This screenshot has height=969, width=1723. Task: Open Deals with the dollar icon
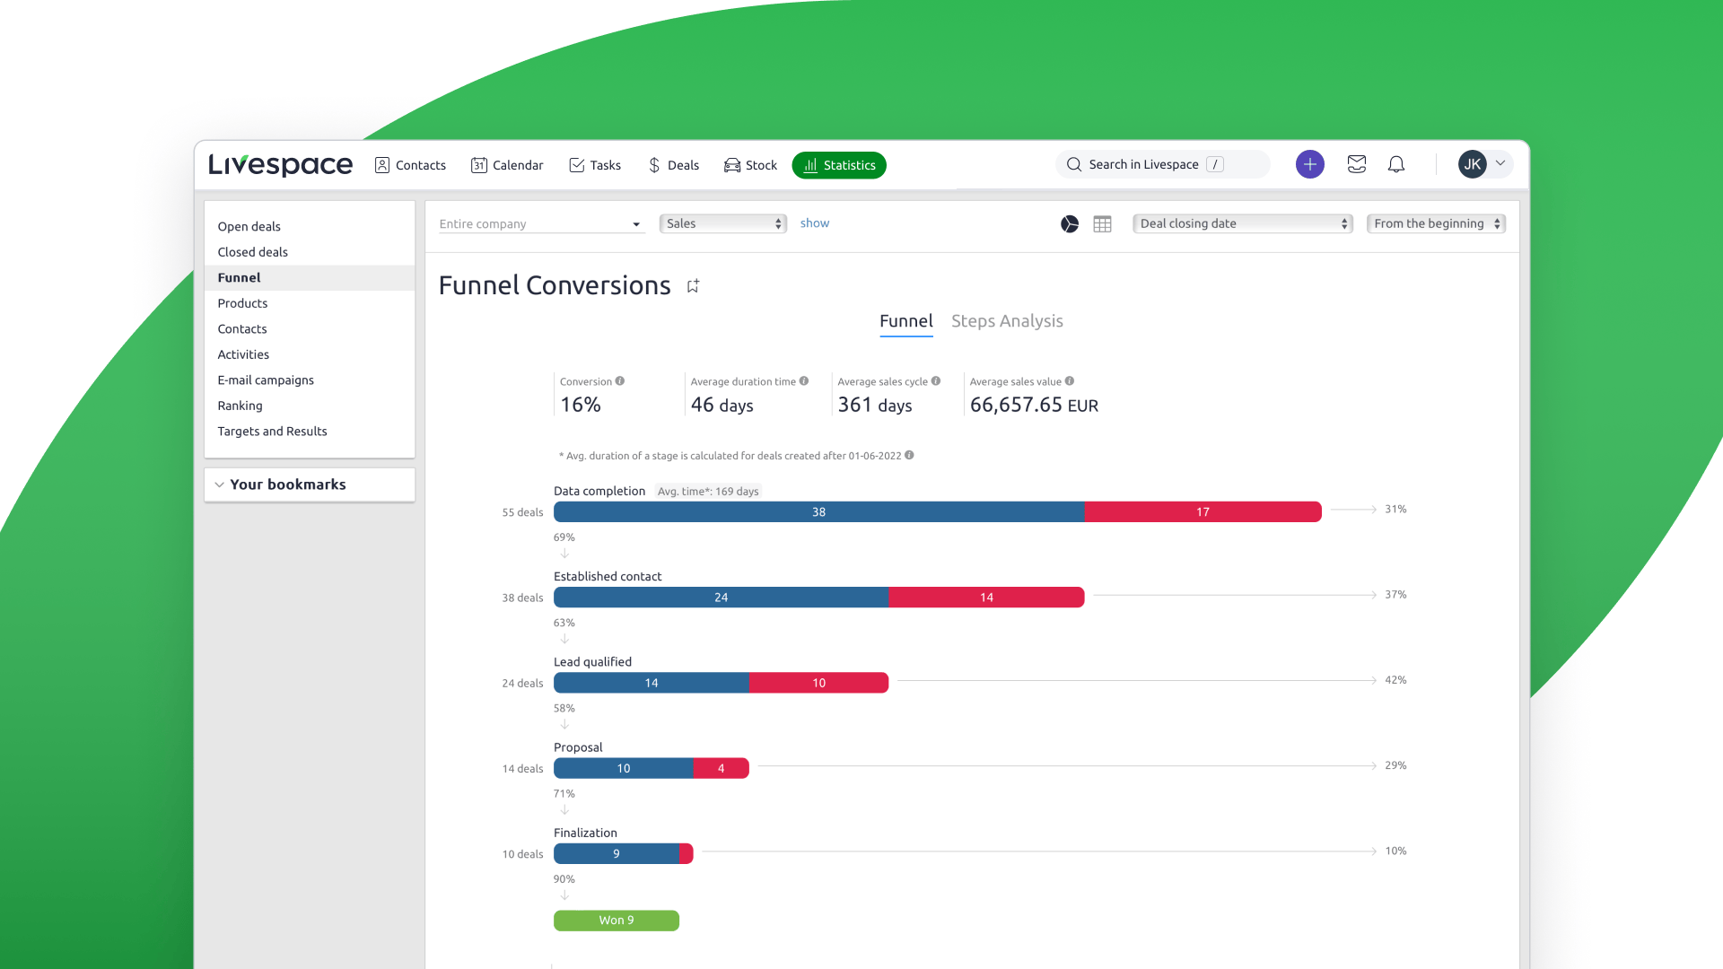click(672, 165)
